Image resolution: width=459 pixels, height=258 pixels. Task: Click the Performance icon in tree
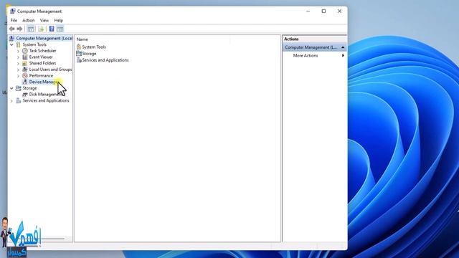pyautogui.click(x=25, y=75)
